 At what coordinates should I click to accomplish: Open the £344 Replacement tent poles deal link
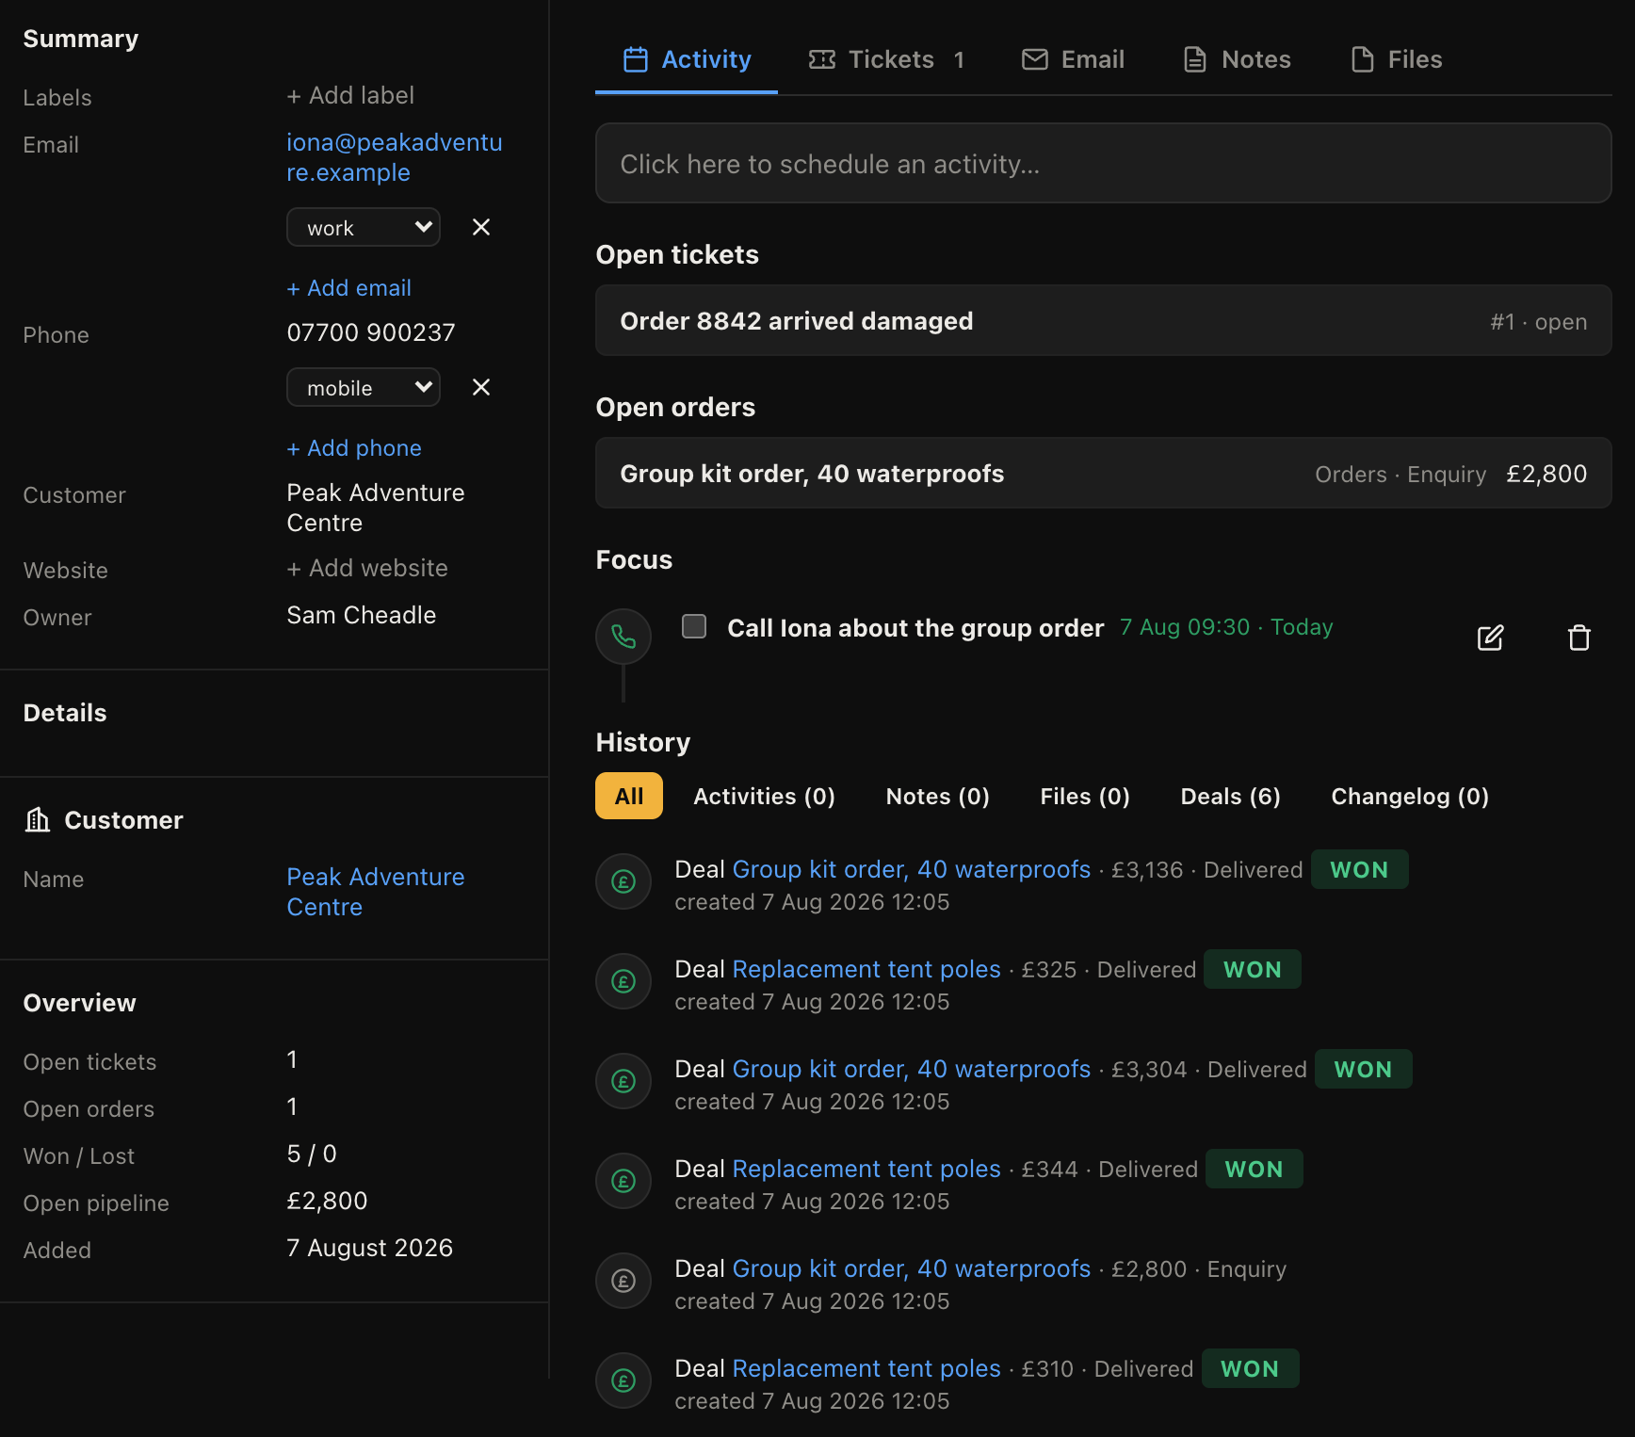tap(866, 1169)
